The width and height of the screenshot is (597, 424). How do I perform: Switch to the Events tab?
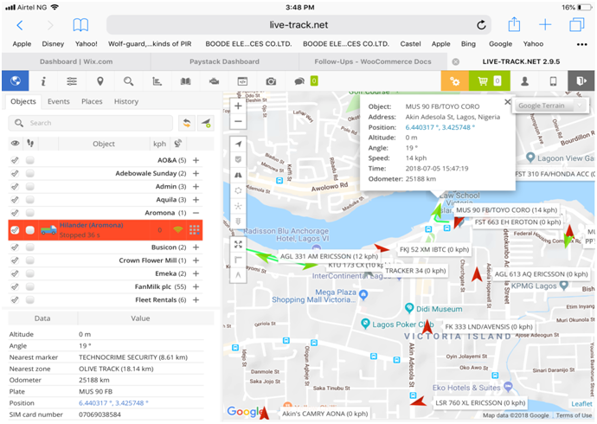(x=59, y=101)
